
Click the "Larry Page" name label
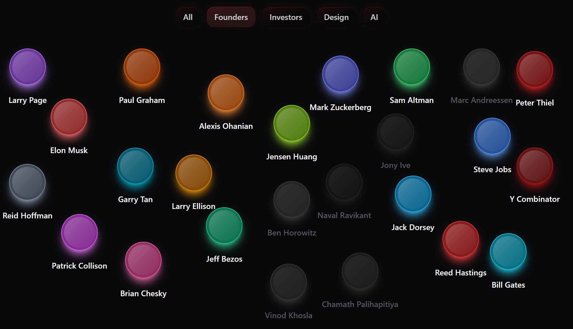click(28, 100)
